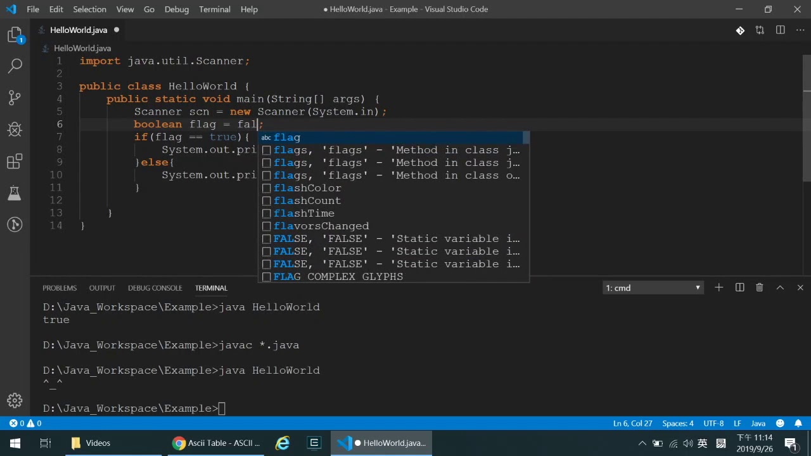The image size is (811, 456).
Task: Select the TERMINAL panel tab
Action: coord(211,288)
